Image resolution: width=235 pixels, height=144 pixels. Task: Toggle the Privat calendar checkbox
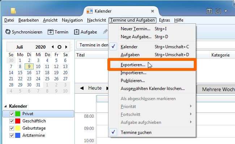point(12,114)
